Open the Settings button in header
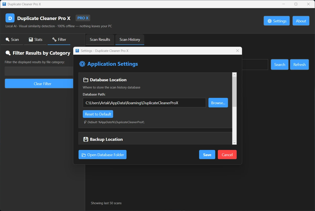Screen dimensions: 315x211 click(x=277, y=21)
